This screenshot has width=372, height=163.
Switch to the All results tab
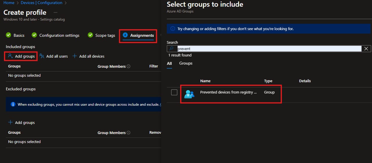(x=169, y=63)
